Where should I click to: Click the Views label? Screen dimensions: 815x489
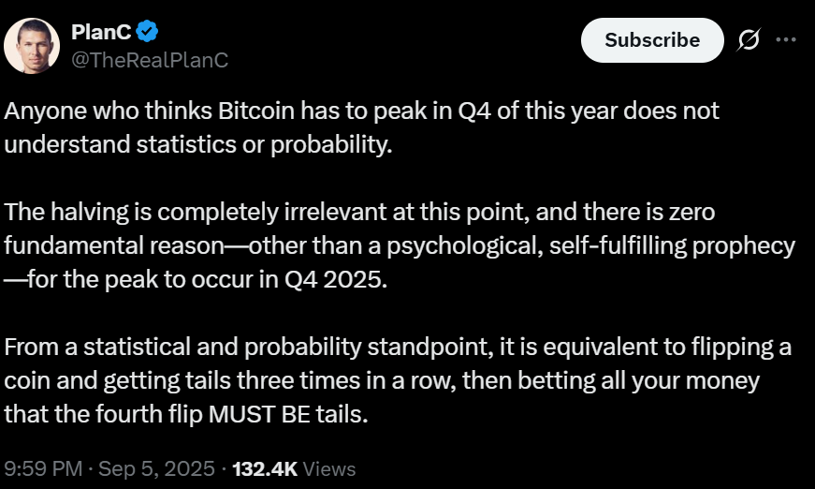point(330,467)
